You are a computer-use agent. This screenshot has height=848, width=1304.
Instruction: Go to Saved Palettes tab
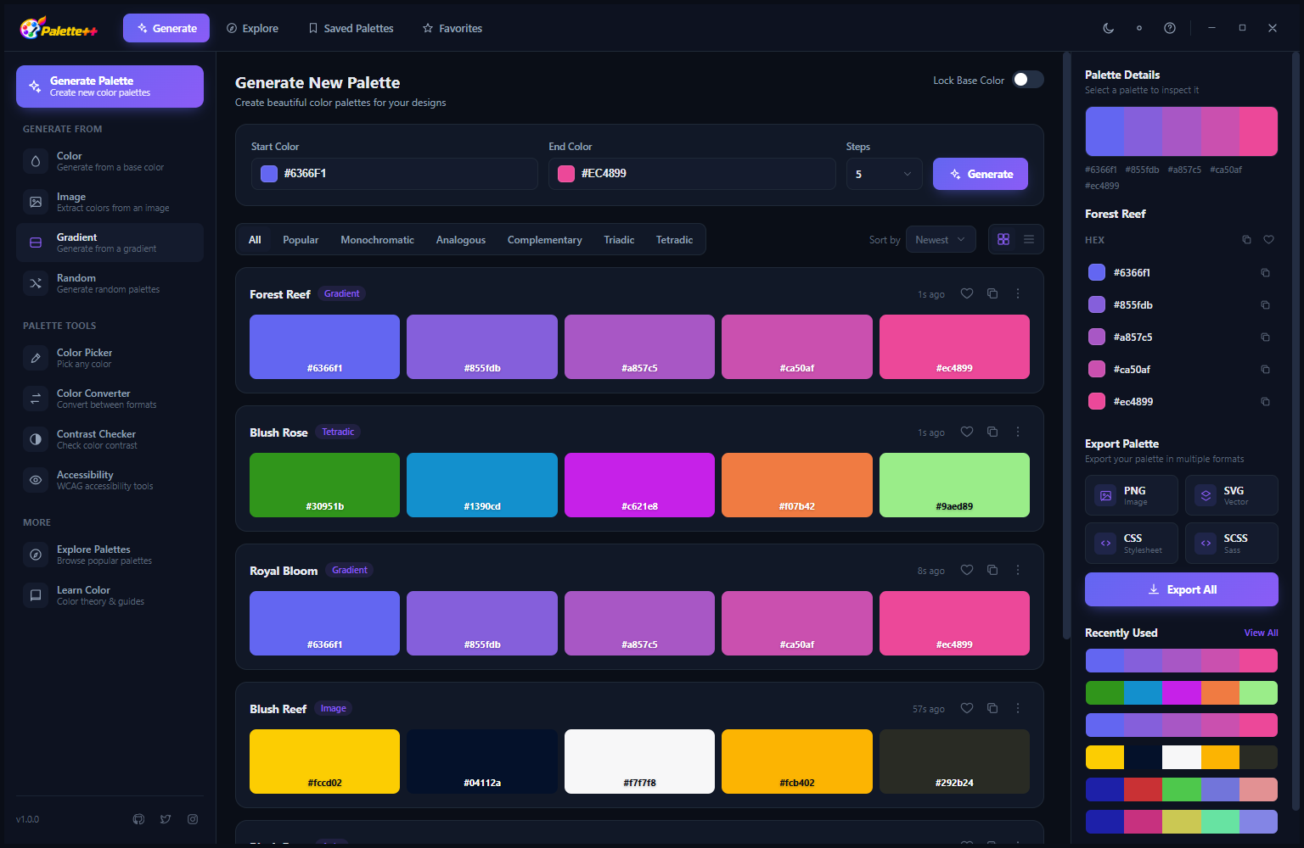pyautogui.click(x=351, y=28)
